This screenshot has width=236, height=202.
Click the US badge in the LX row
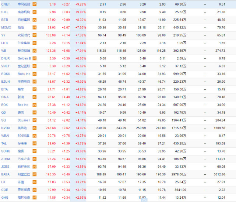(x=35, y=182)
